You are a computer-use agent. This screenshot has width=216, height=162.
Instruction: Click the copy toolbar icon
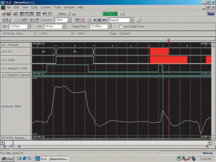point(20,20)
